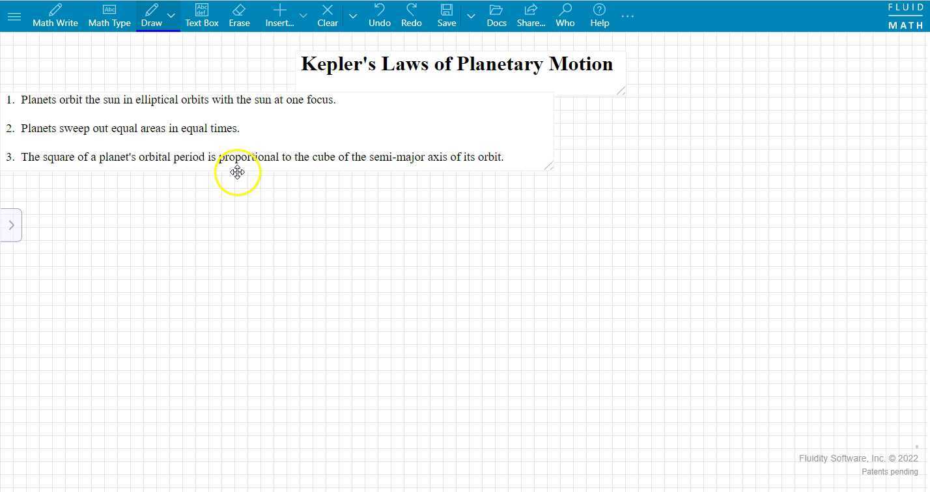Insert a new Text Box
The height and width of the screenshot is (492, 930).
pyautogui.click(x=201, y=16)
